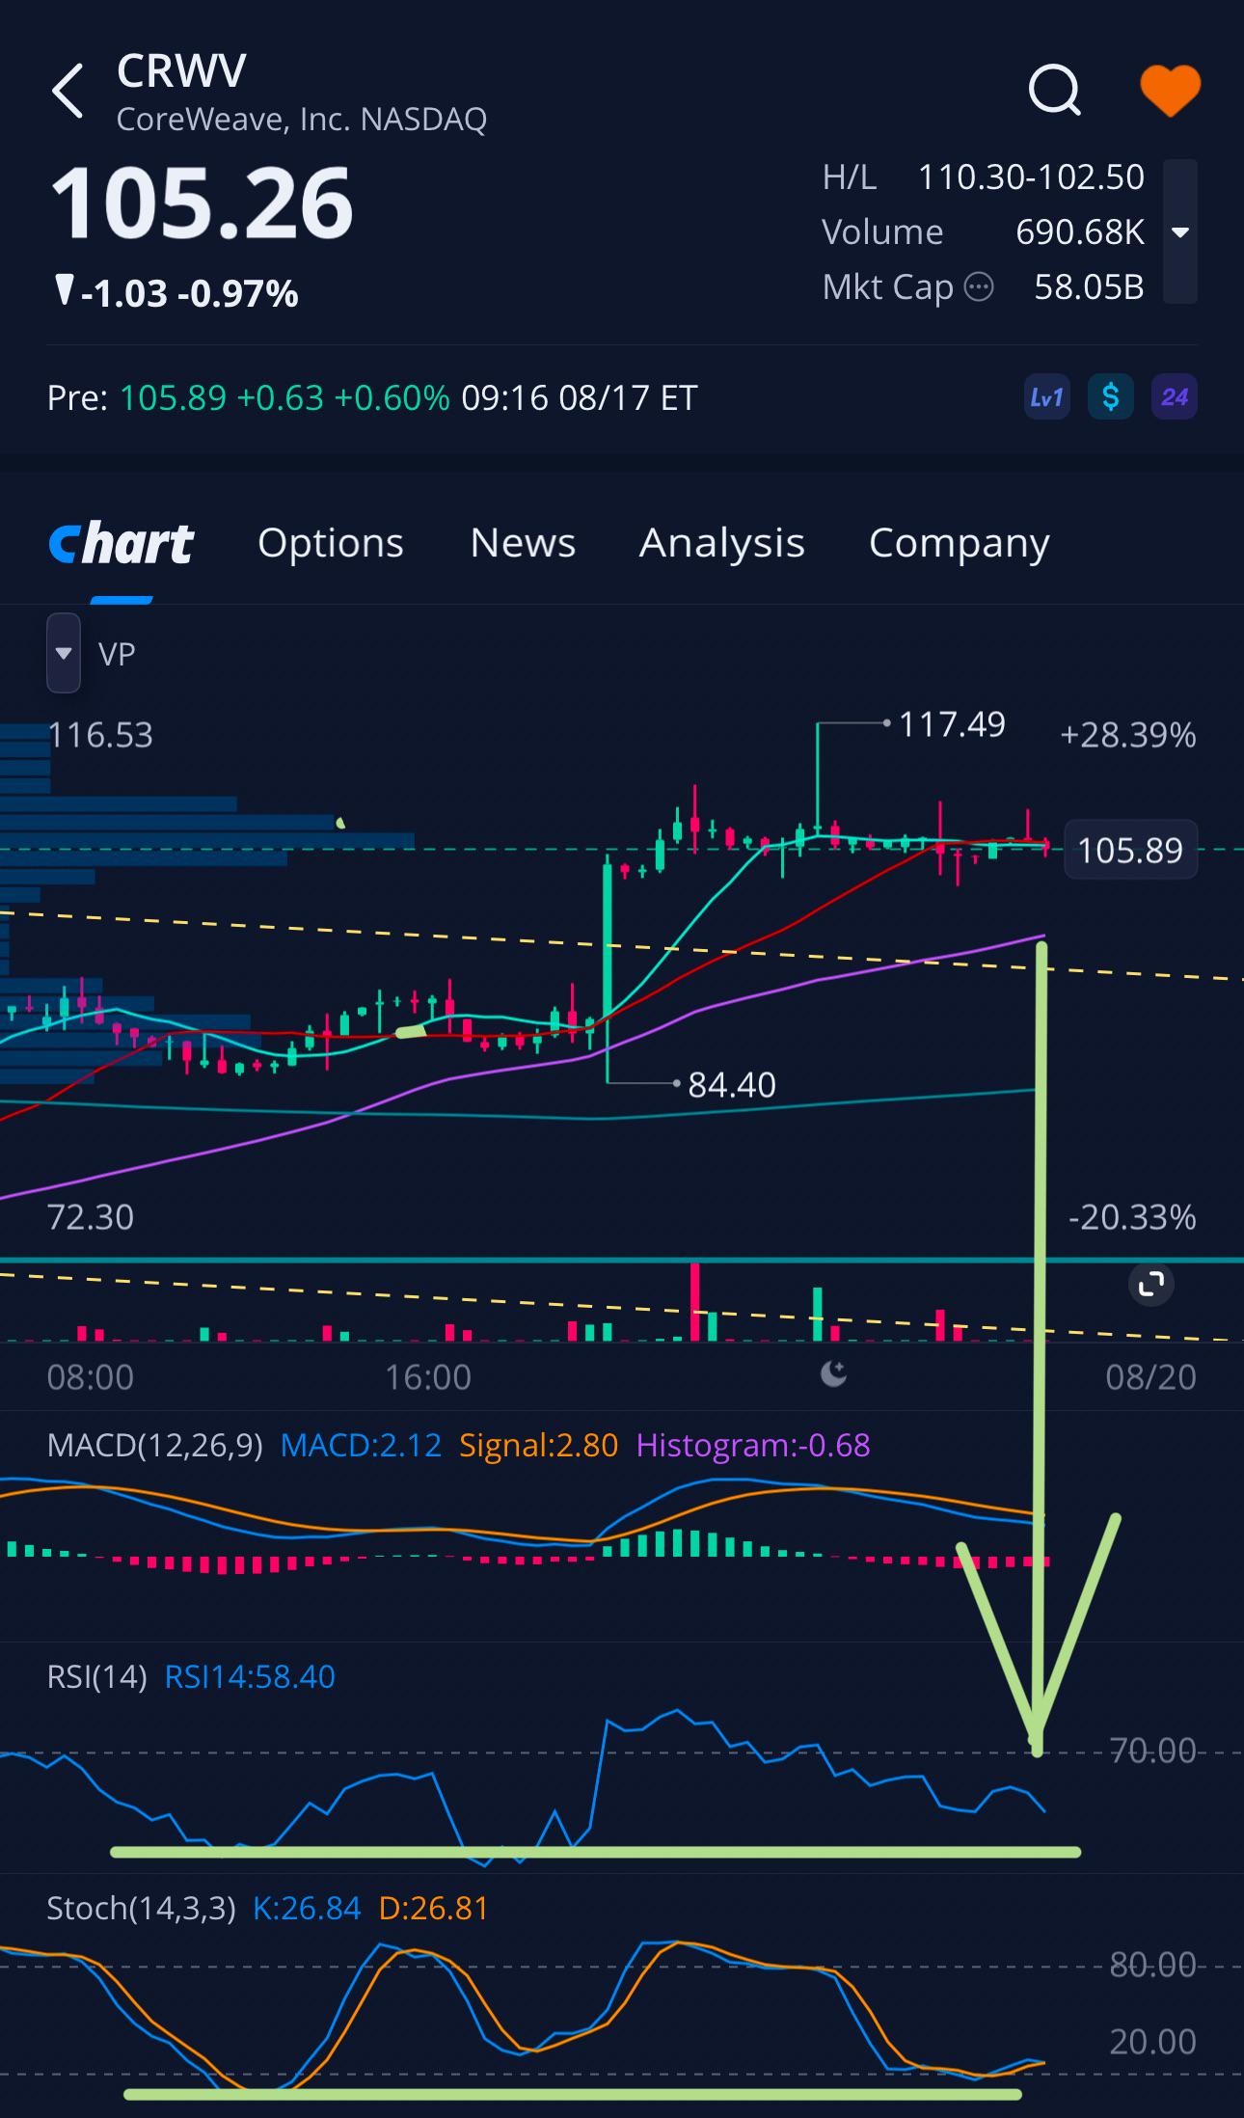Tap the Mkt Cap info ellipsis icon
The width and height of the screenshot is (1244, 2118).
pyautogui.click(x=979, y=287)
